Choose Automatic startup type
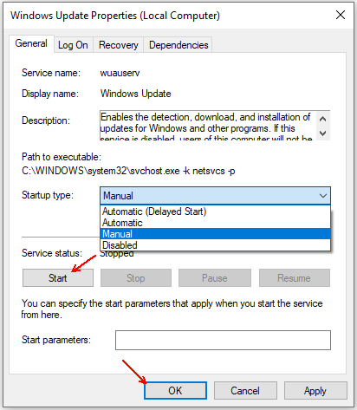The image size is (357, 410). (x=215, y=223)
